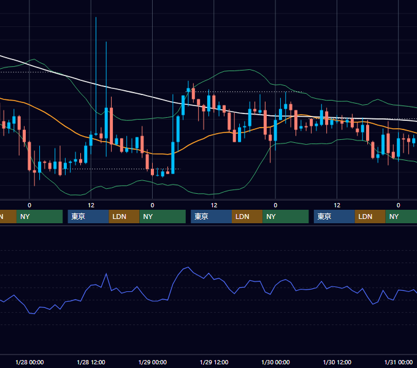The width and height of the screenshot is (417, 368).
Task: Select the 東京 session block on 1/29
Action: coord(212,217)
